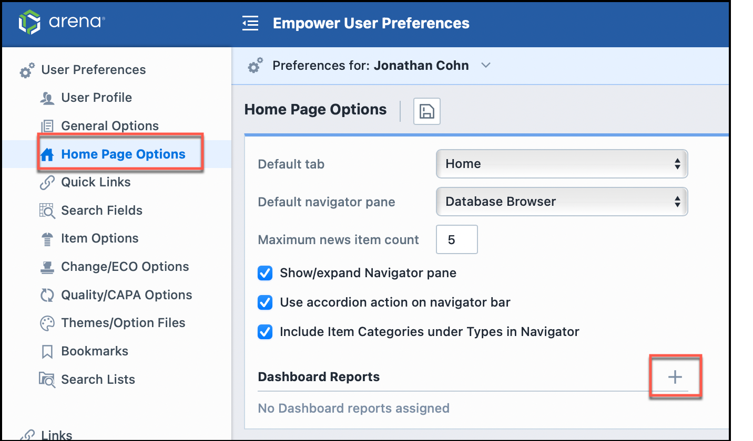Click the Themes/Option Files palette icon
Viewport: 753px width, 441px height.
(47, 323)
